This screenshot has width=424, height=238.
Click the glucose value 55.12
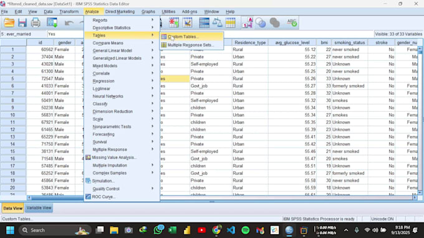[292, 50]
